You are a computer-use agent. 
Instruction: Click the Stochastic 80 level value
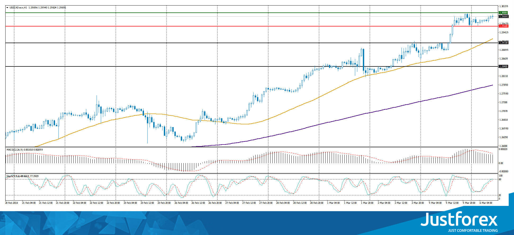[500, 179]
